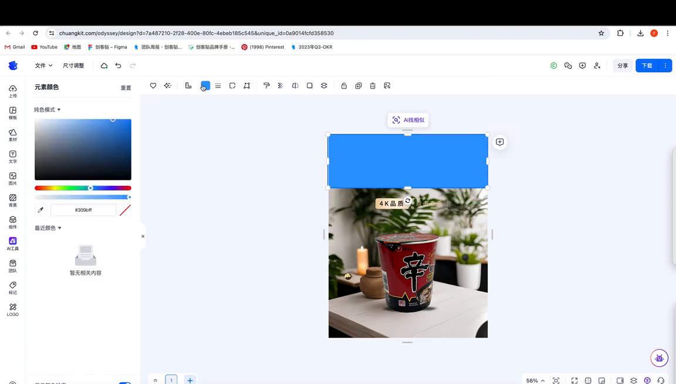
Task: Open the 素材 materials panel
Action: 13,135
